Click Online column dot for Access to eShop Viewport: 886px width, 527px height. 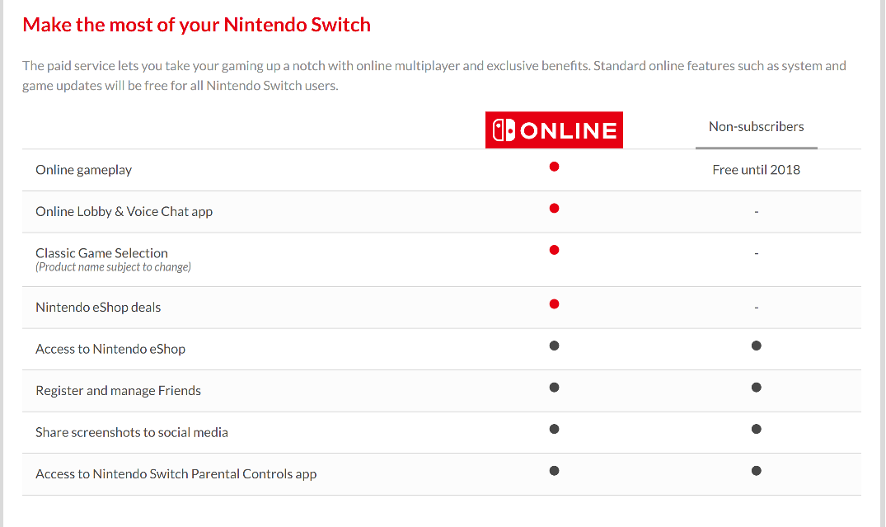coord(554,346)
